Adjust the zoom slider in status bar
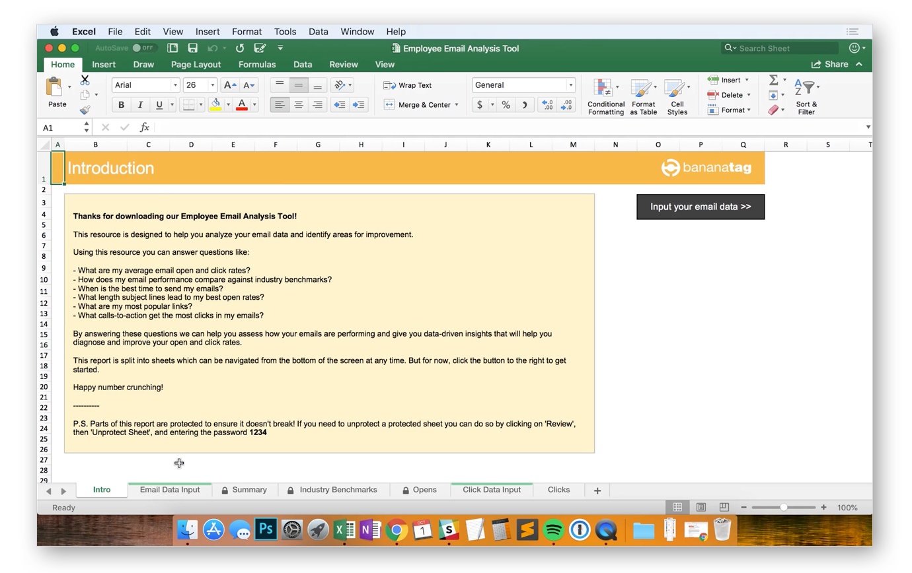 point(783,508)
